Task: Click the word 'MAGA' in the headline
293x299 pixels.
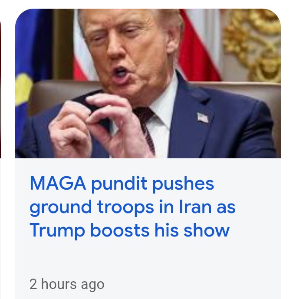Action: click(x=58, y=184)
